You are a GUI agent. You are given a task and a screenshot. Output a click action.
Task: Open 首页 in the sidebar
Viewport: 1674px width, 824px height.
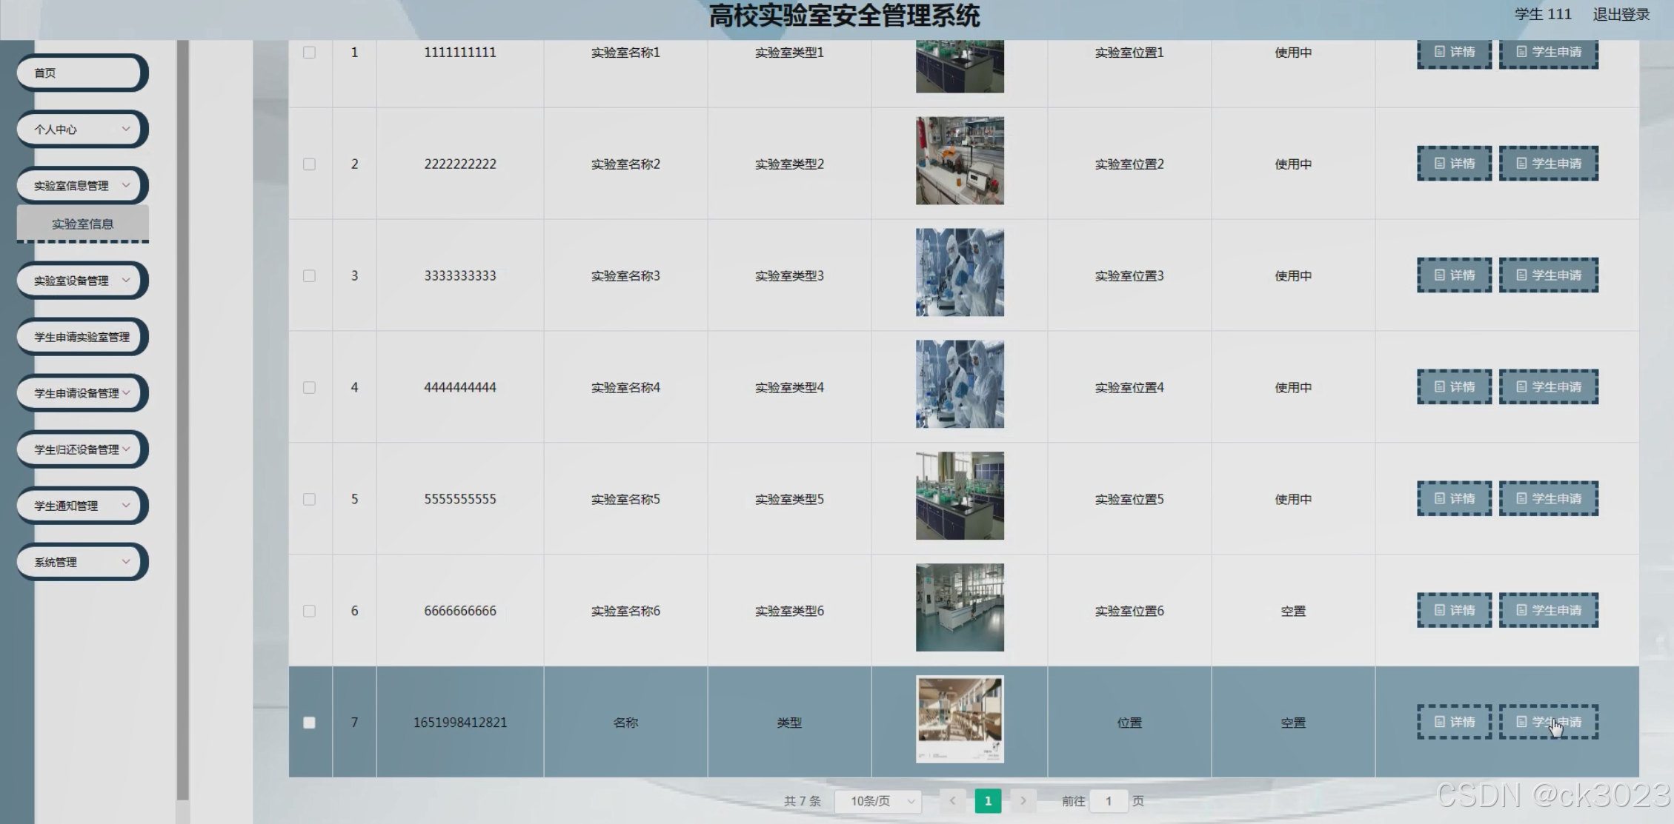pos(82,73)
